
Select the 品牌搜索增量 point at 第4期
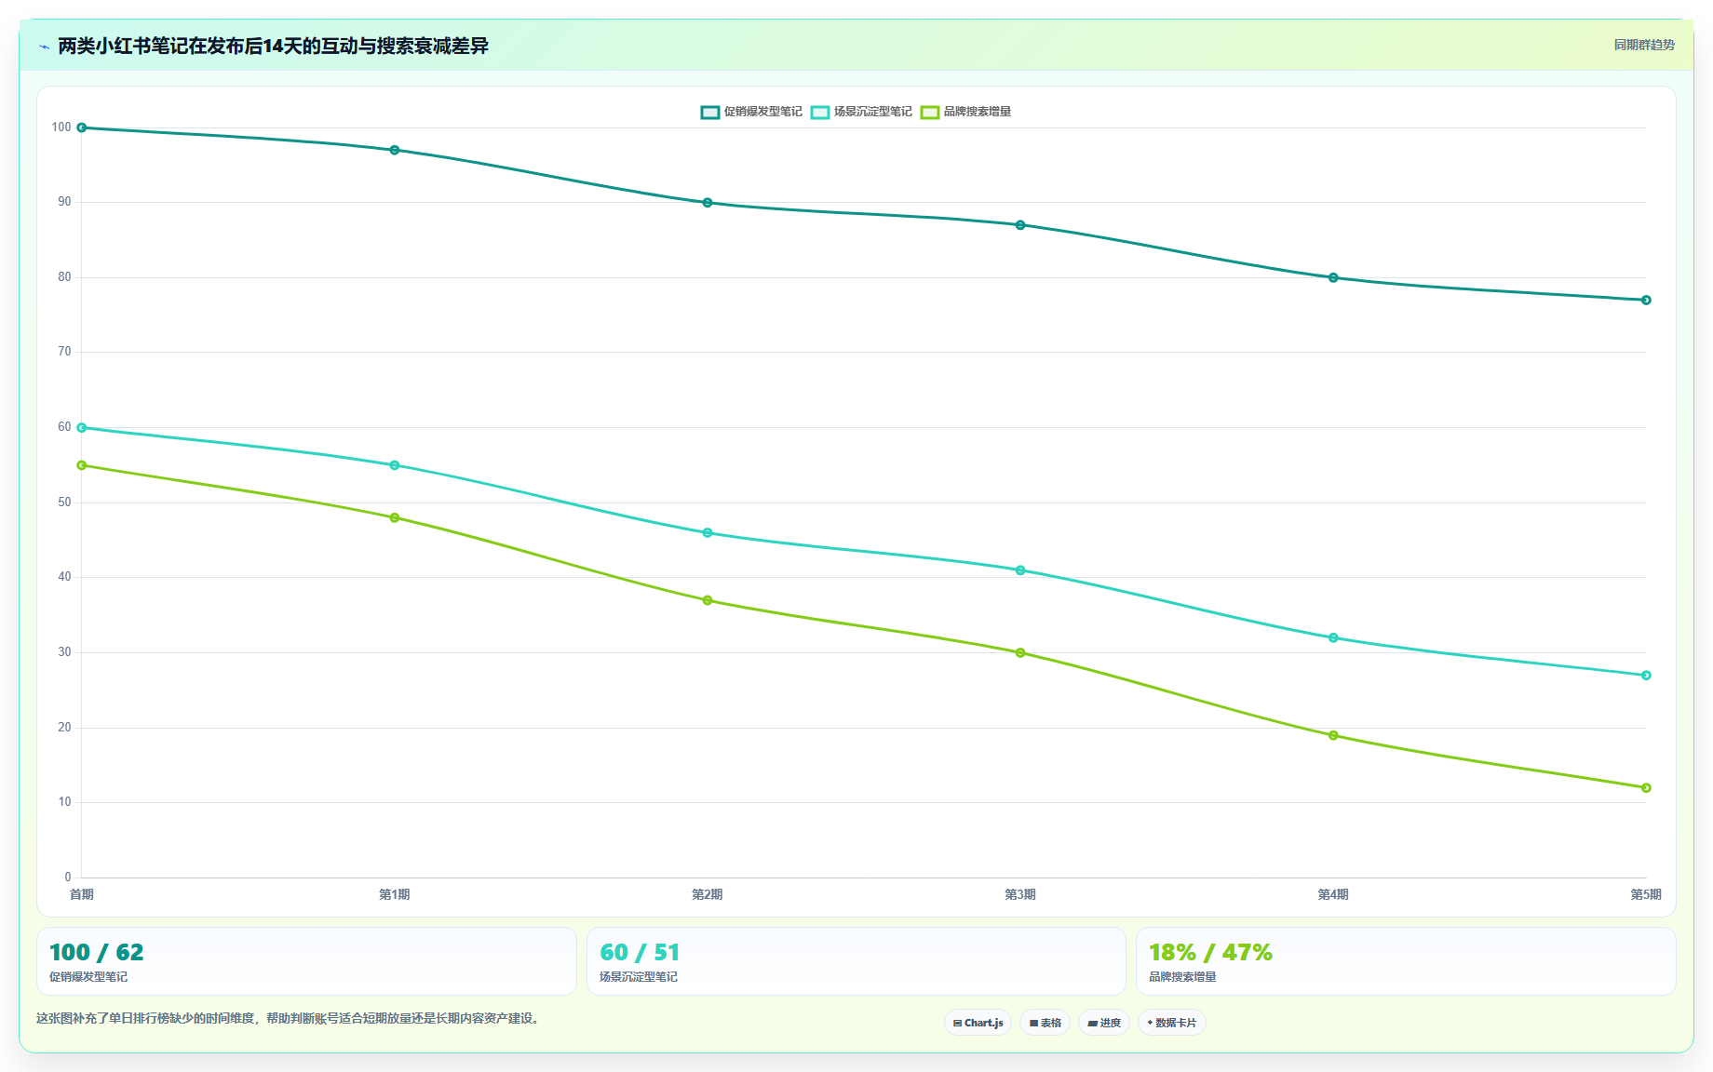point(1333,735)
